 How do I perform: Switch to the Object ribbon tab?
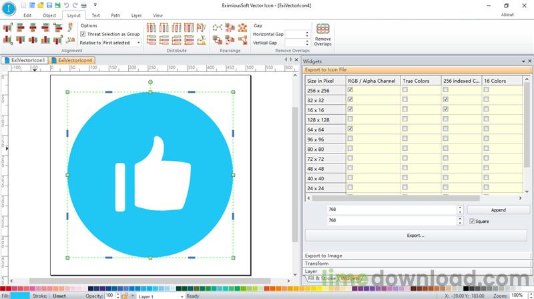point(49,15)
